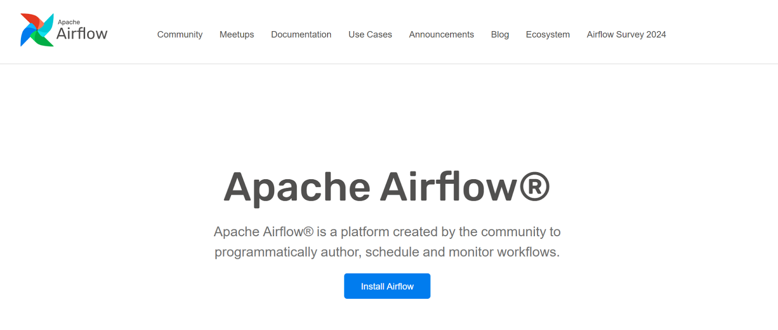Click the 'Airflow' wordmark beside the logo

click(82, 34)
